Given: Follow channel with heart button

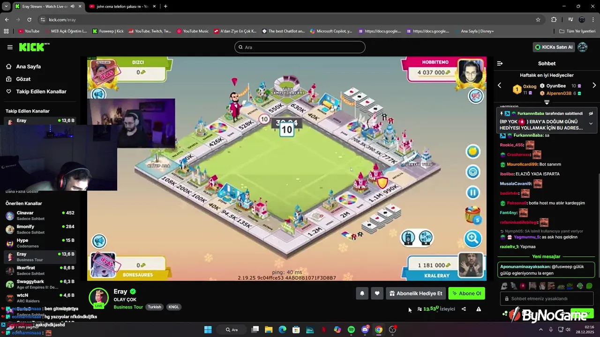Looking at the screenshot, I should (377, 293).
